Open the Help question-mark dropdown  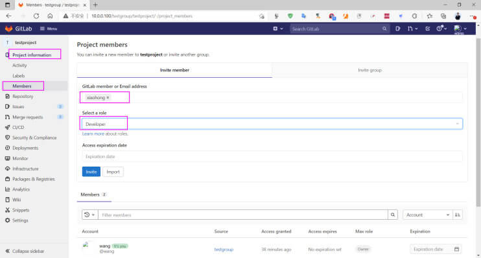coord(441,29)
